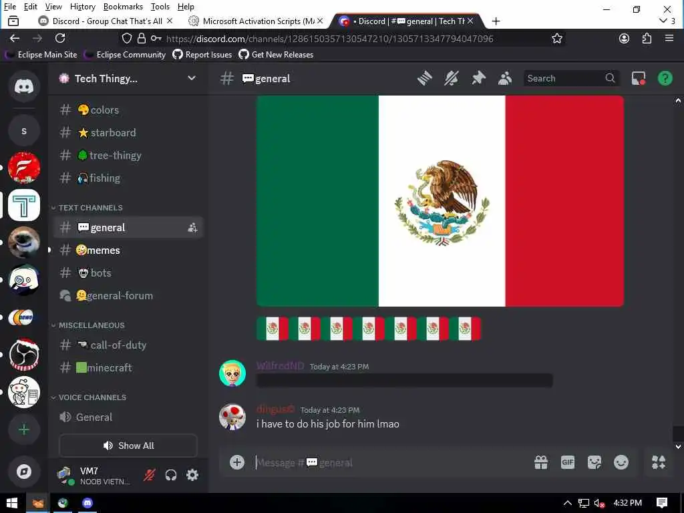Open the Reddit Snoo server icon
Screen dimensions: 684x513
click(x=23, y=392)
